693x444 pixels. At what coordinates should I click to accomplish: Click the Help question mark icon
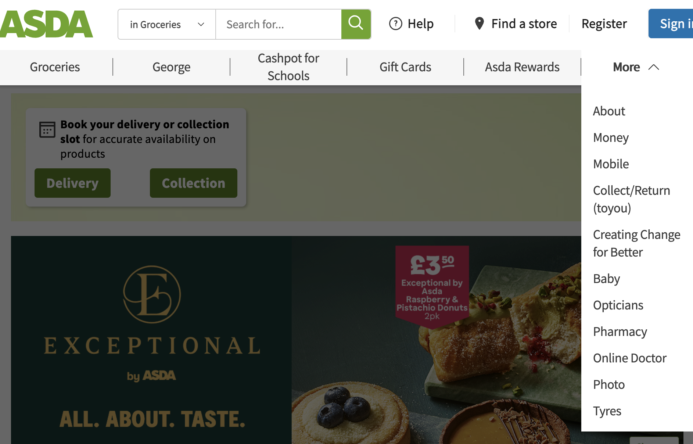[x=395, y=24]
